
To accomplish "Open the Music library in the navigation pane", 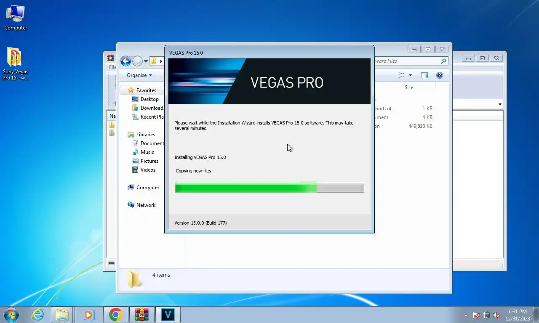I will [x=147, y=152].
